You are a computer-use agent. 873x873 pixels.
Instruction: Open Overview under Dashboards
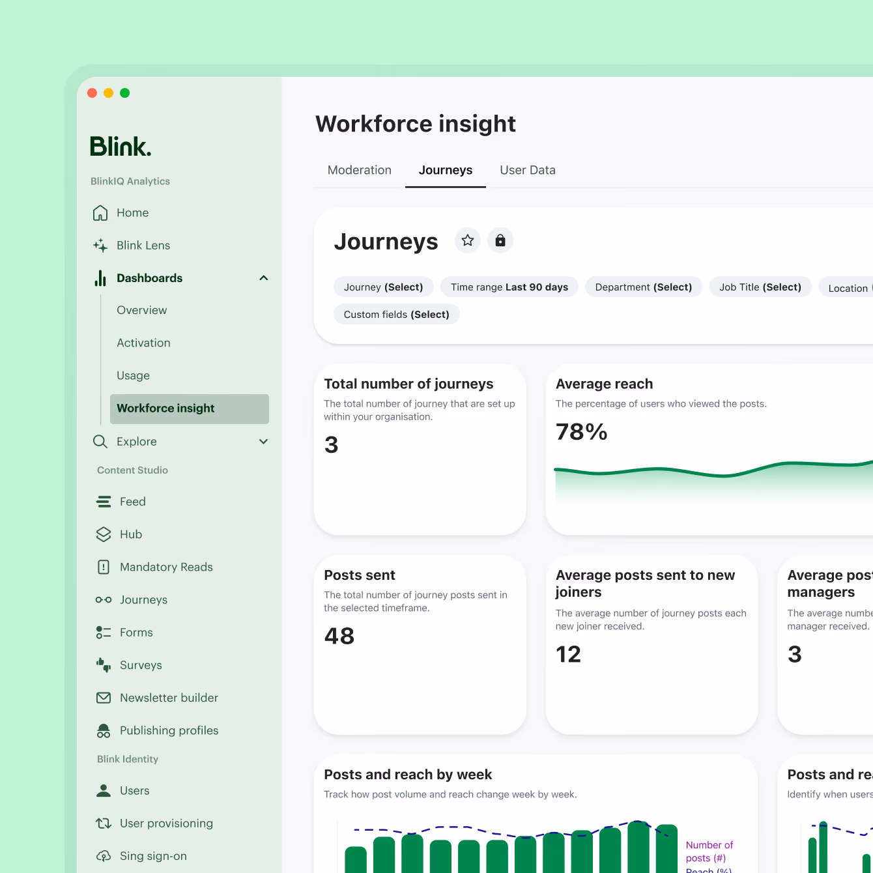[x=142, y=310]
